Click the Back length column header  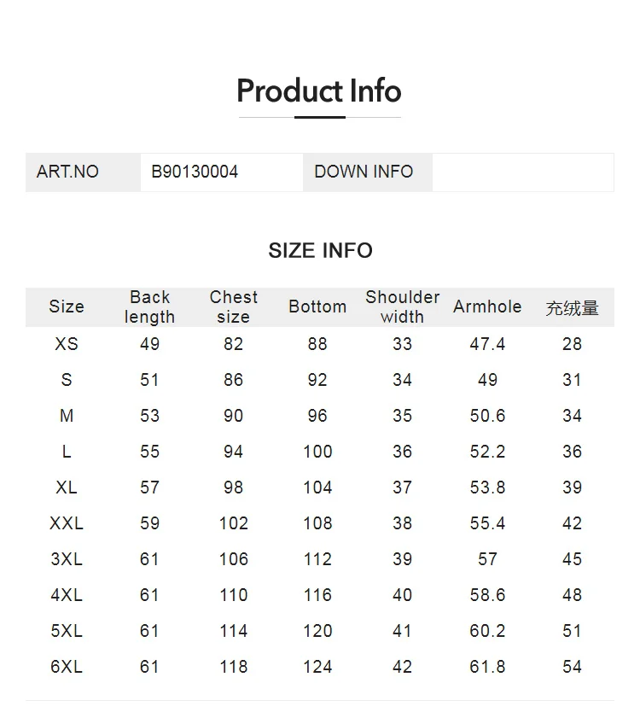coord(149,307)
